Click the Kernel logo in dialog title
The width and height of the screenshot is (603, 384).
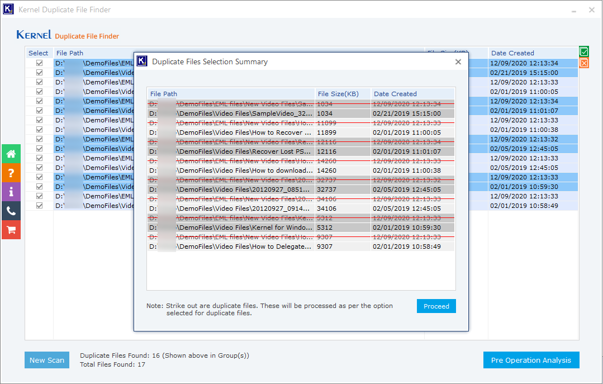142,61
